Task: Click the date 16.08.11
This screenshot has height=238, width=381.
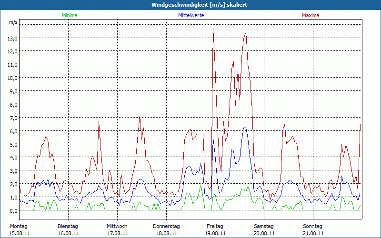Action: [x=69, y=233]
